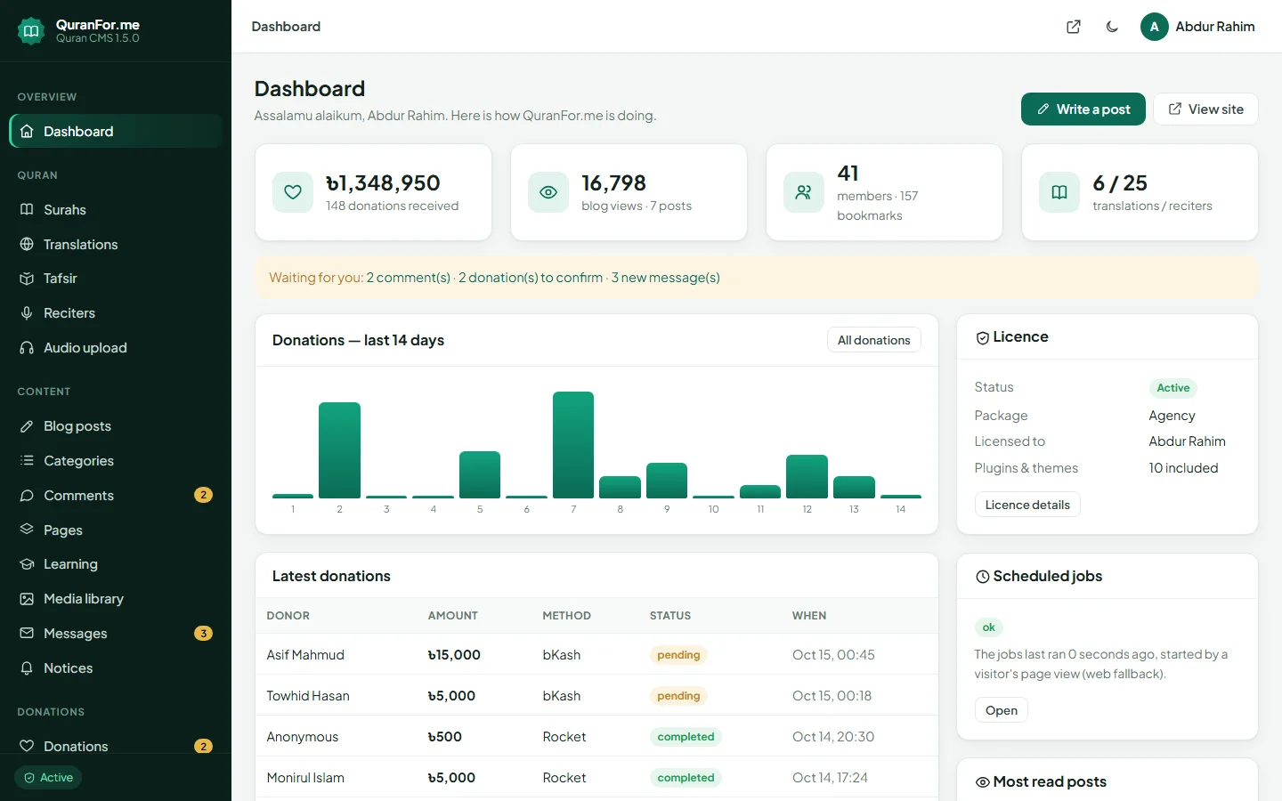The width and height of the screenshot is (1282, 801).
Task: Click the Comments badge showing 2
Action: (203, 495)
